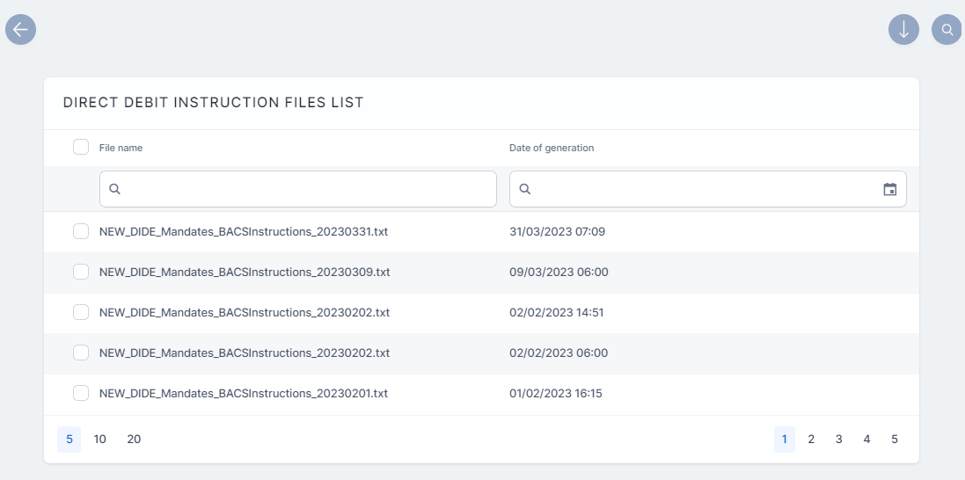Go to page 2 of results
The image size is (965, 480).
click(811, 439)
